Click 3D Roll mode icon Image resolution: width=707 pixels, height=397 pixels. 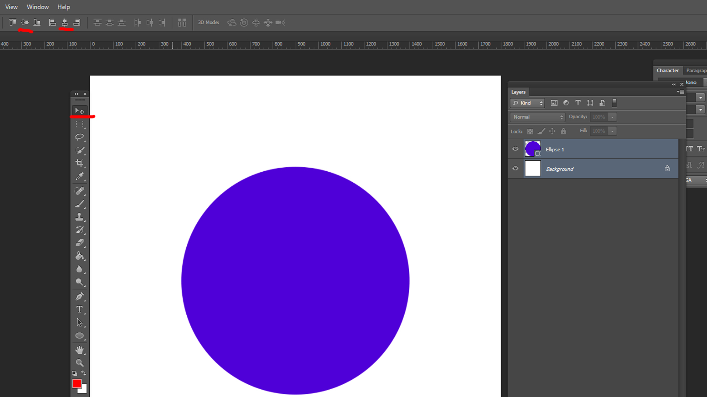[x=244, y=22]
